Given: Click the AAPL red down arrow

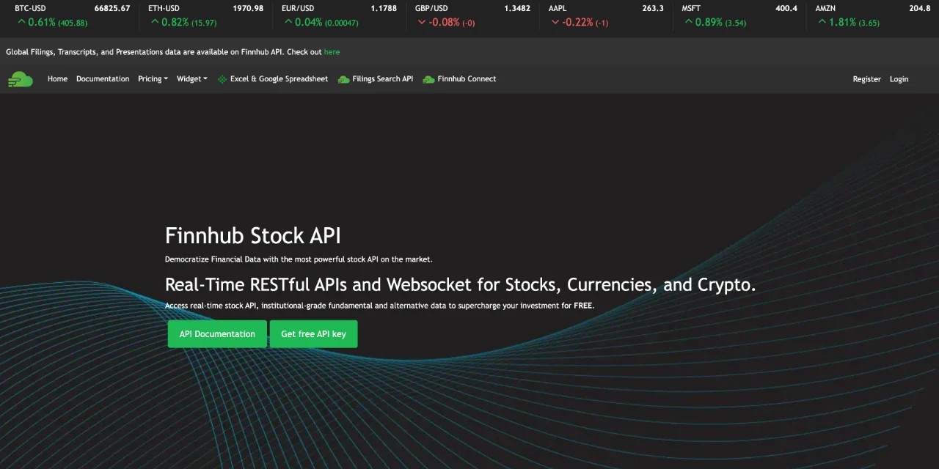Looking at the screenshot, I should [555, 22].
